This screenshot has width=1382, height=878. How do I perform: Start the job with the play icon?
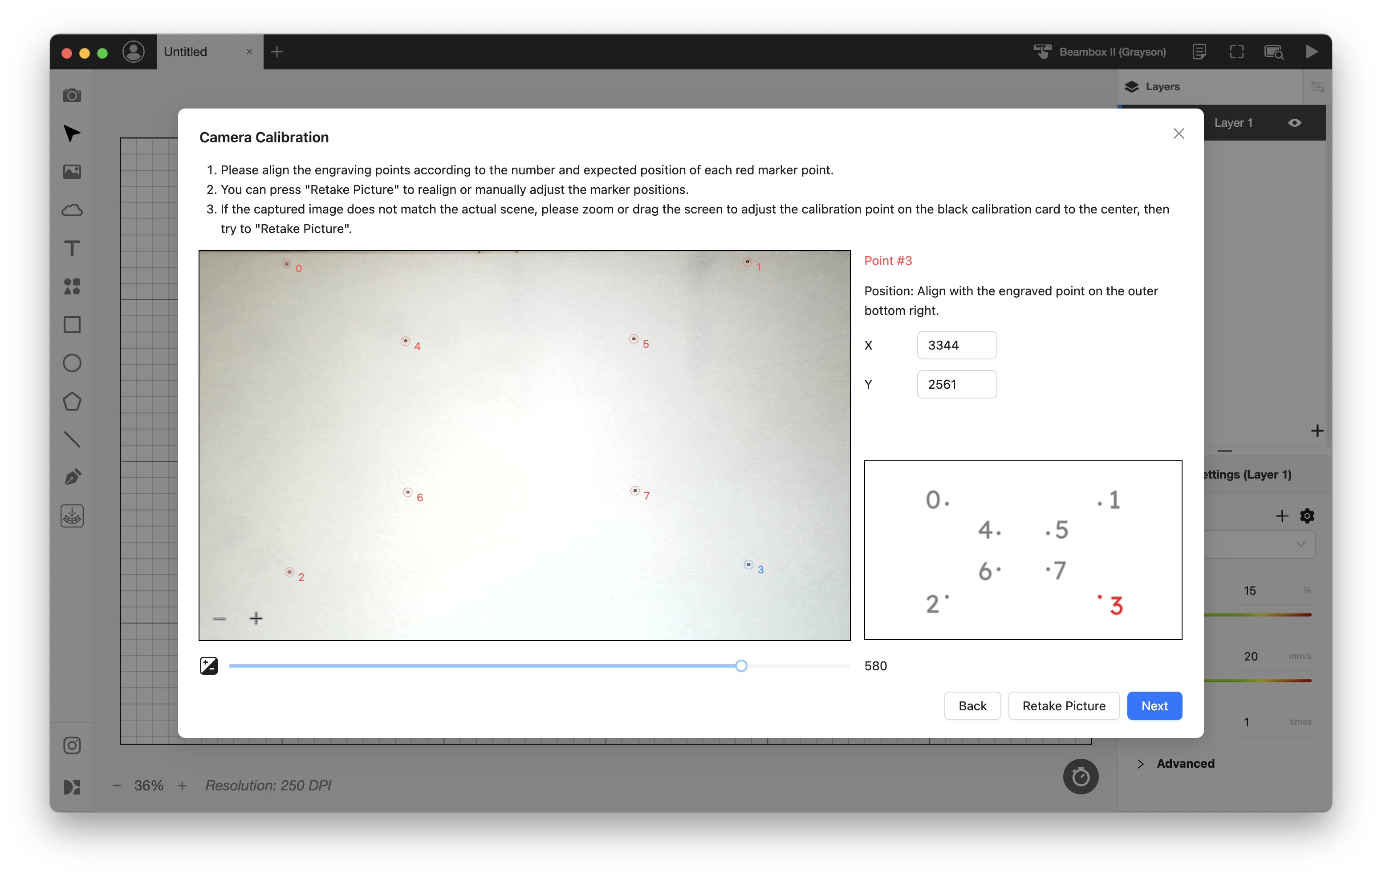pos(1311,52)
